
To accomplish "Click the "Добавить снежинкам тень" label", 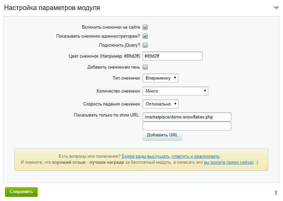I will point(113,67).
